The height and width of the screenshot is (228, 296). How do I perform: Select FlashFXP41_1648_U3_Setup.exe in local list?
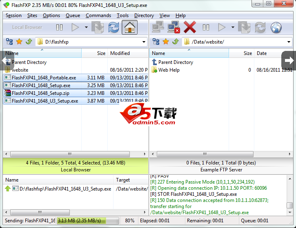[x=76, y=101]
